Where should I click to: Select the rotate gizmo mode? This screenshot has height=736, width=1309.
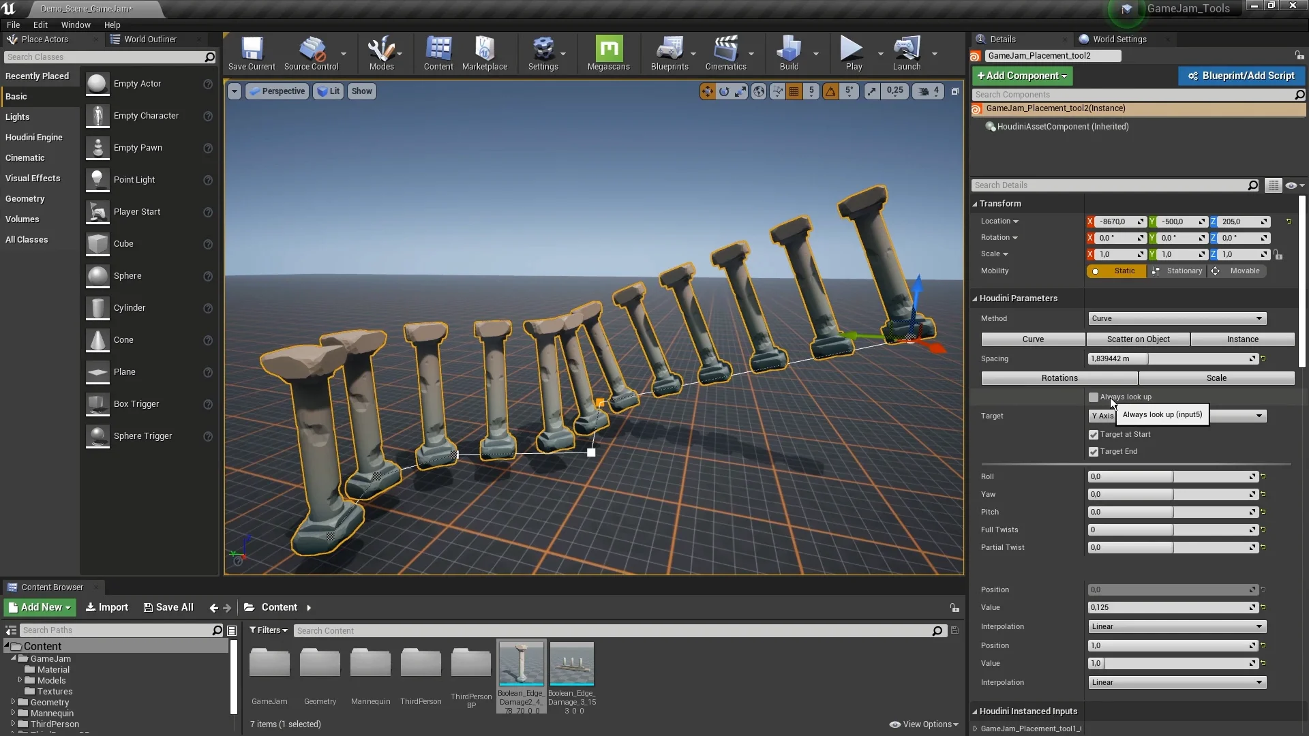click(x=724, y=91)
